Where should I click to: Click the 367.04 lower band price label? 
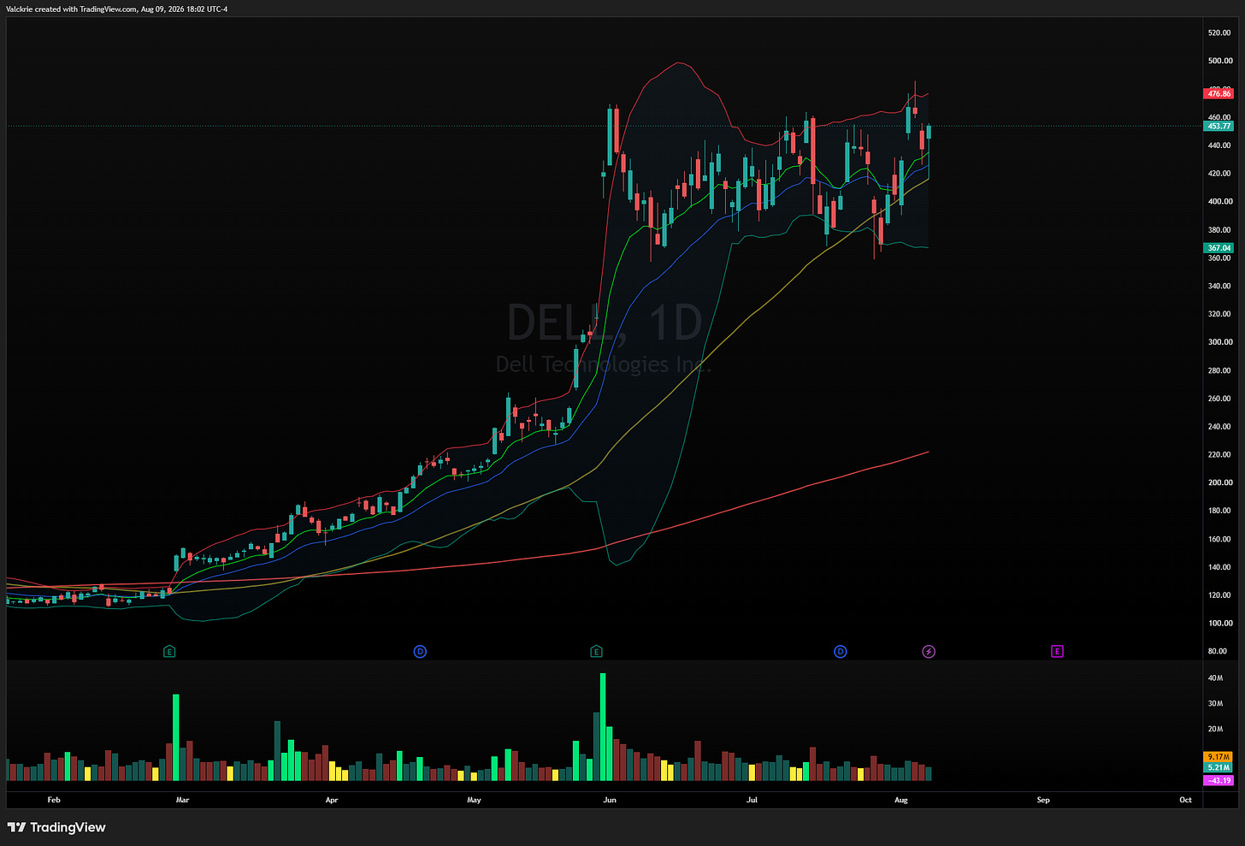[x=1218, y=248]
